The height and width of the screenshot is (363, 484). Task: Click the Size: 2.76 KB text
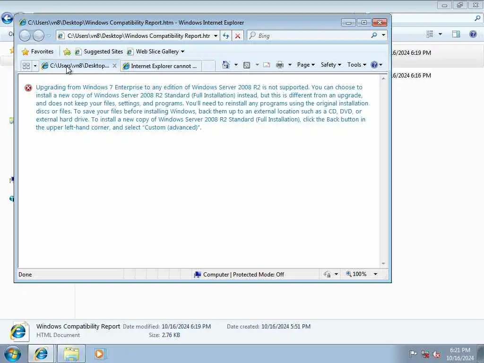(164, 335)
